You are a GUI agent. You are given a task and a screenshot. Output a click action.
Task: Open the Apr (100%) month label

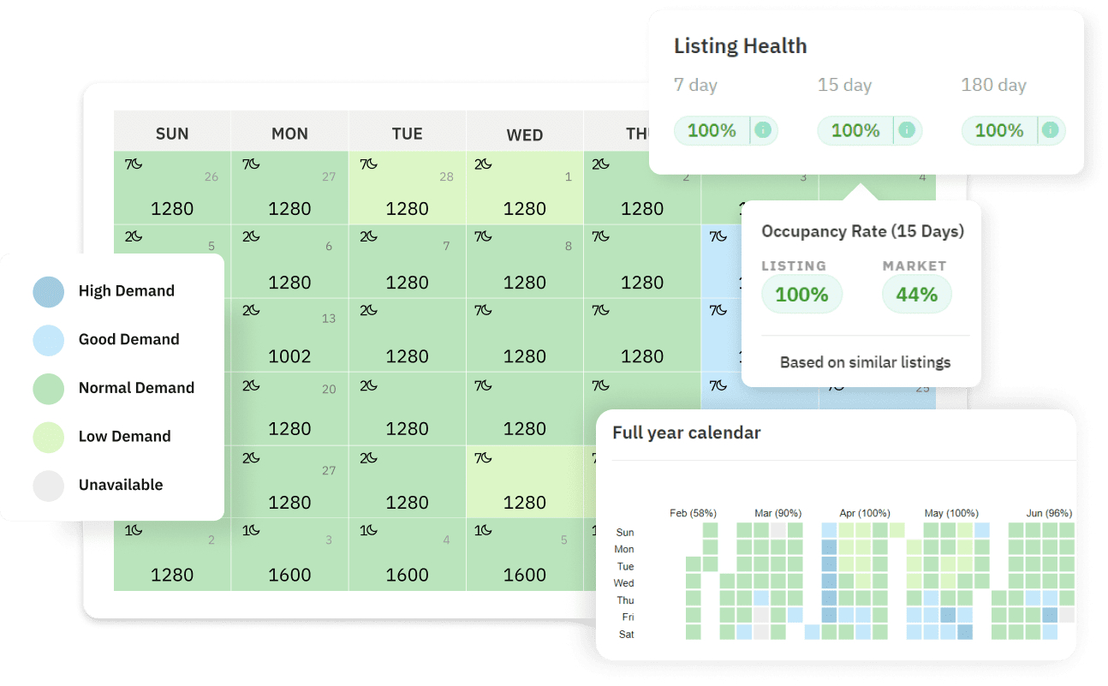[x=864, y=513]
